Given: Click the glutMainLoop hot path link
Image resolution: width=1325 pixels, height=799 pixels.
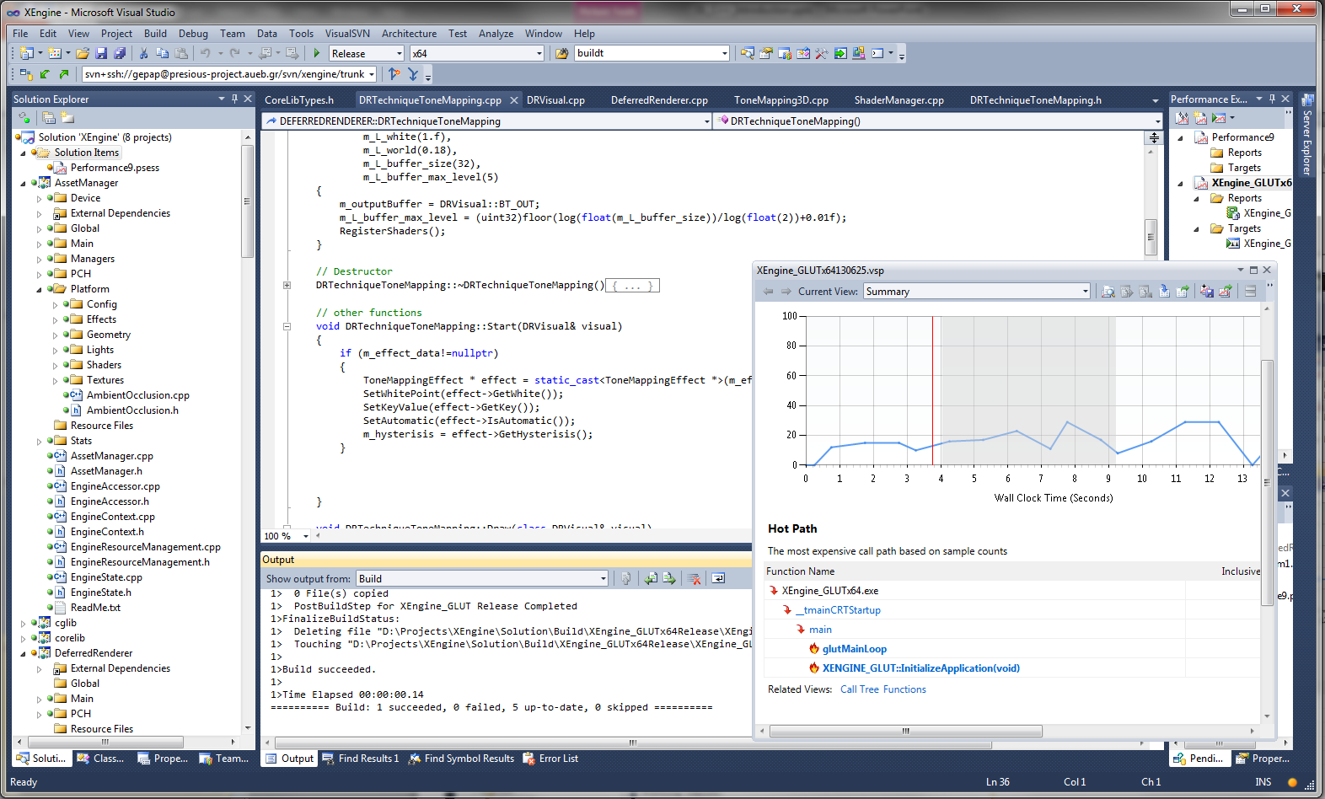Looking at the screenshot, I should pos(855,649).
